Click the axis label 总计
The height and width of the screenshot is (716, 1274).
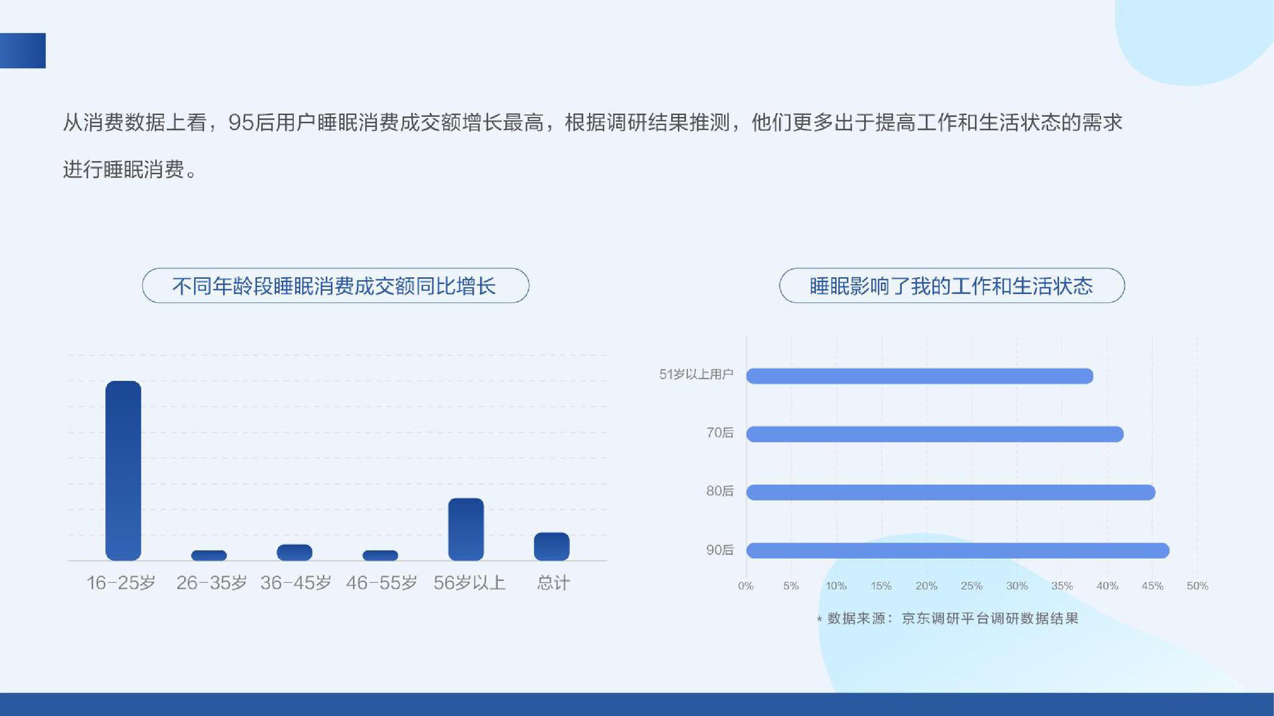[553, 583]
